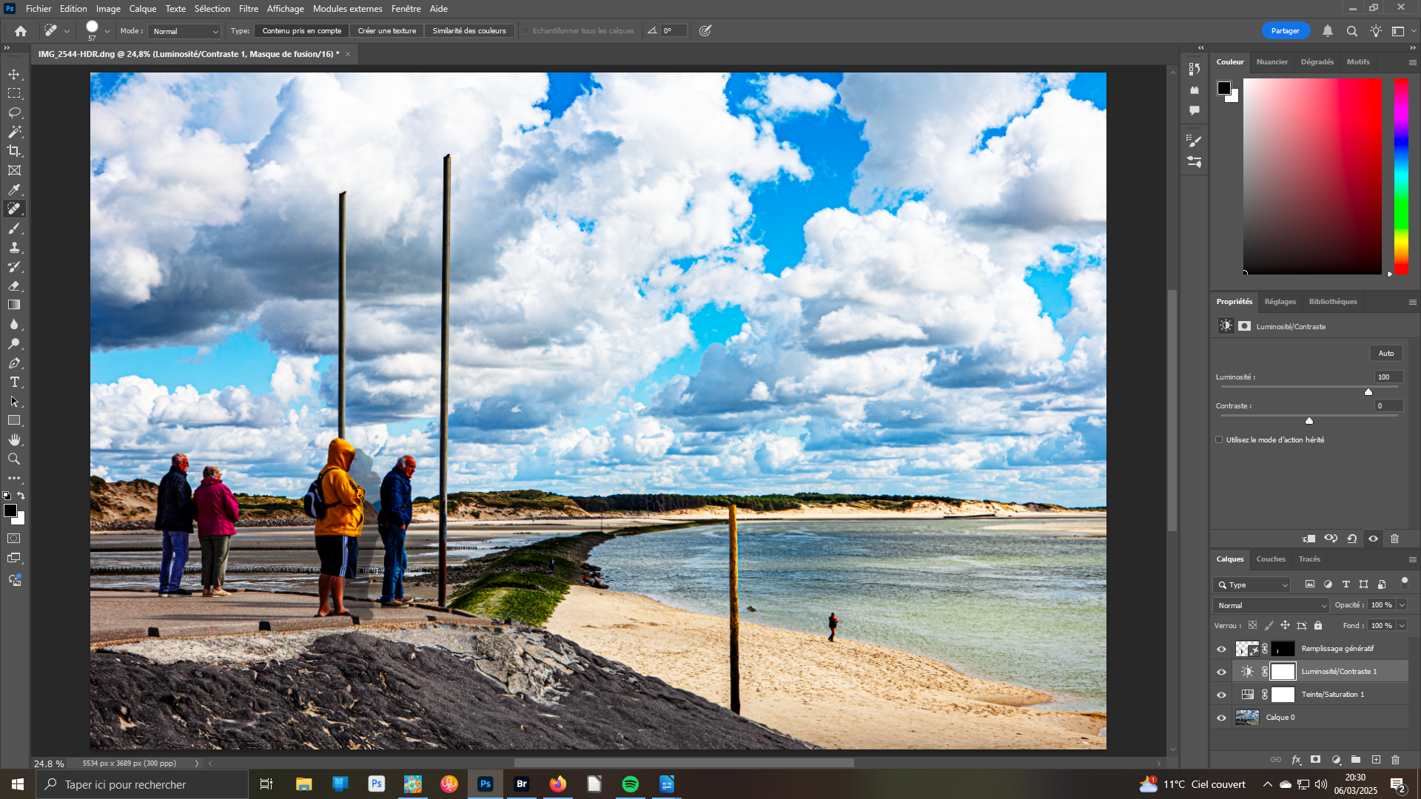The height and width of the screenshot is (799, 1421).
Task: Select the Gradient tool
Action: pos(14,305)
